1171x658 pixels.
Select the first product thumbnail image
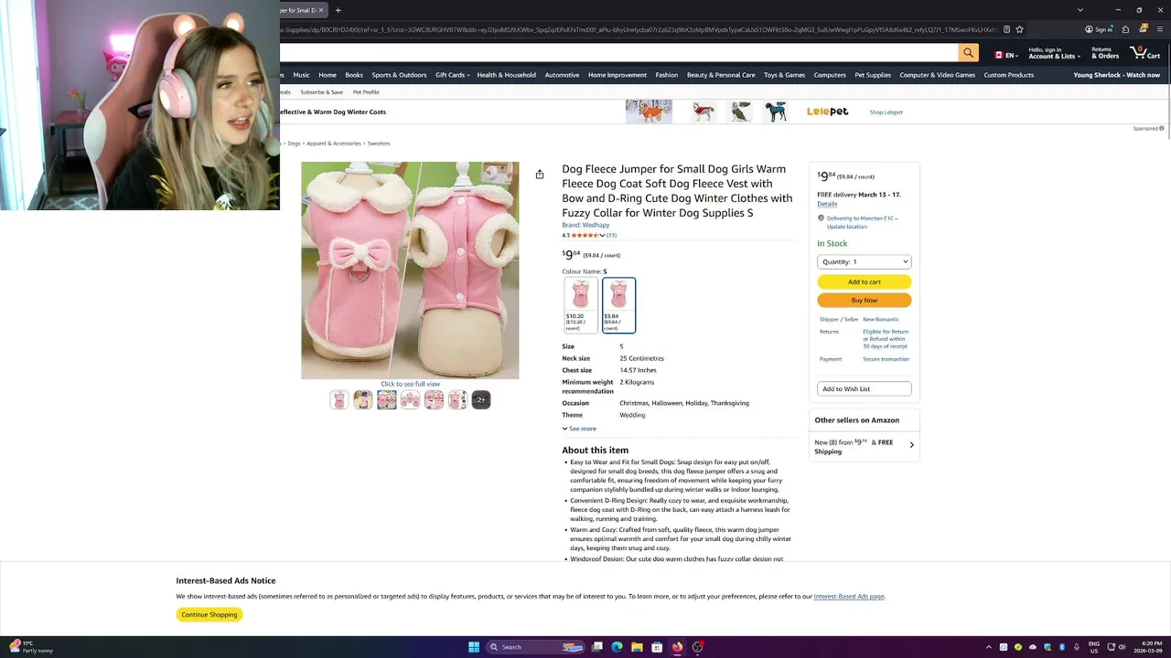click(x=339, y=399)
